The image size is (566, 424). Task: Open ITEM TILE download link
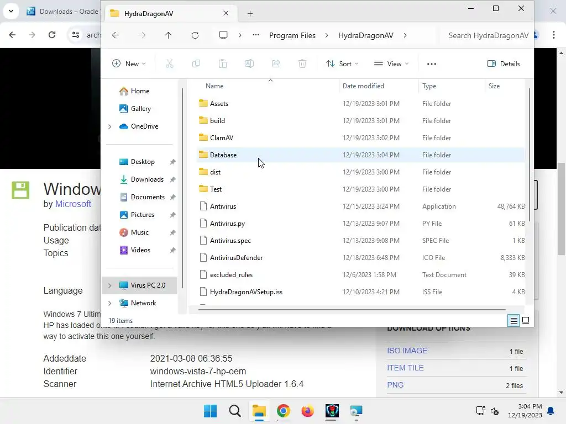coord(405,368)
